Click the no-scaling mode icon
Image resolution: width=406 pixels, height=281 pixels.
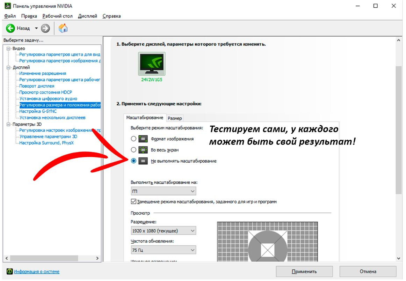[x=143, y=161]
